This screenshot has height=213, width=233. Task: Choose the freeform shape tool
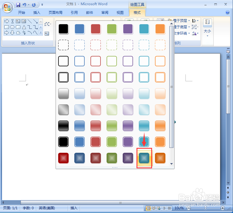(x=18, y=33)
